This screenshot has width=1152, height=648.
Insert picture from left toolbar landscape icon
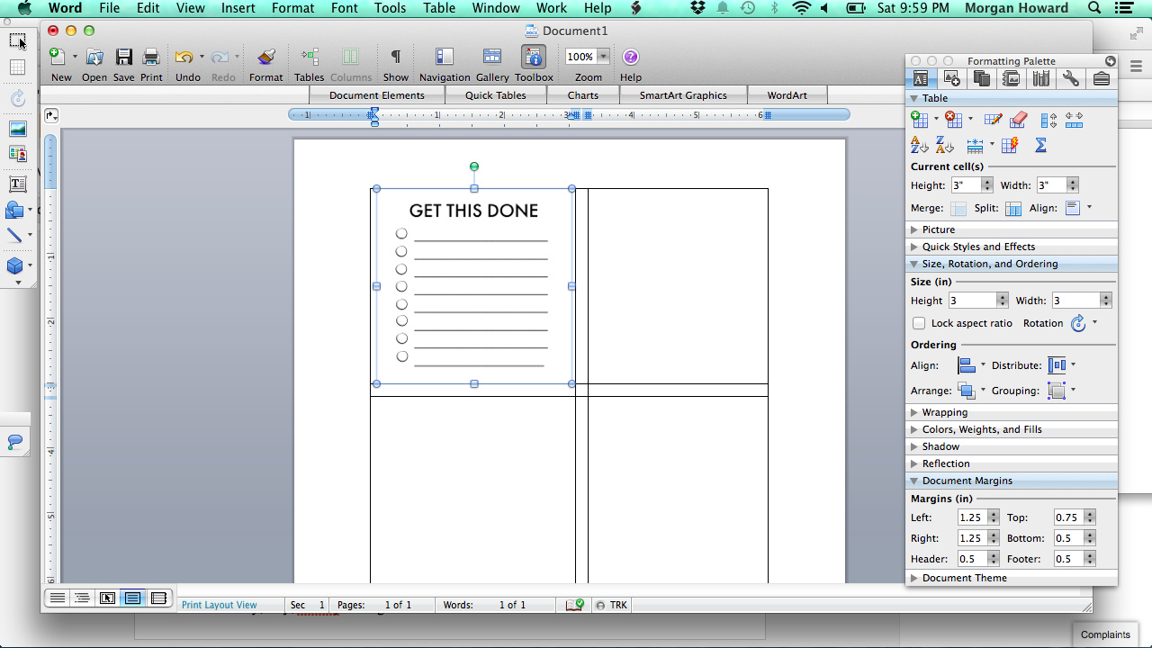17,130
